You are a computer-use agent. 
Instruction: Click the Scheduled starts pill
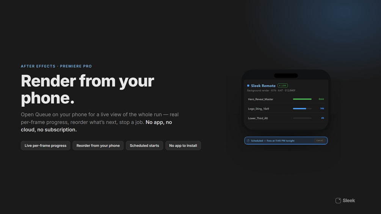point(144,145)
